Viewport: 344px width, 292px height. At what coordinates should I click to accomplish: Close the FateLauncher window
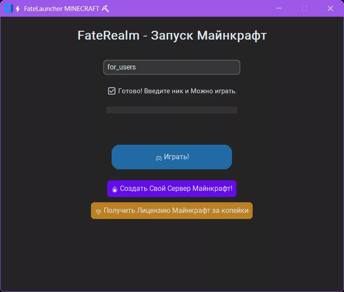click(330, 8)
